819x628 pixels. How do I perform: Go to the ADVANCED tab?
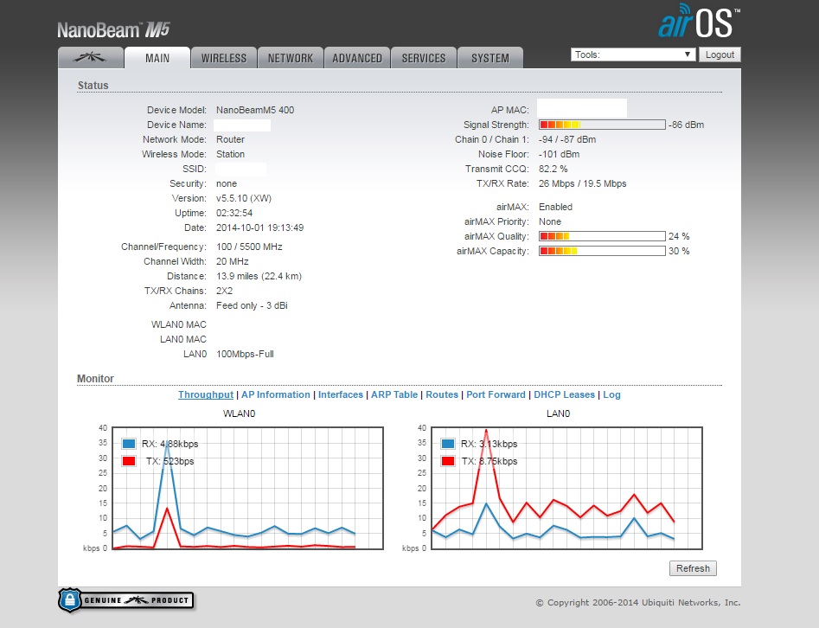[x=357, y=58]
